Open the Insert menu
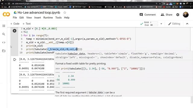This screenshot has height=108, width=193. pos(37,18)
